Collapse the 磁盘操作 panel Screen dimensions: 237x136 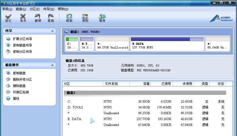coord(52,65)
